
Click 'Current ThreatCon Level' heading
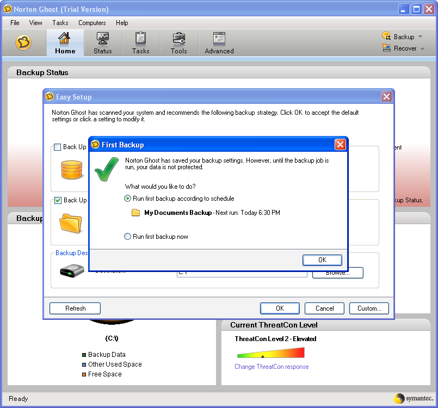pos(274,325)
